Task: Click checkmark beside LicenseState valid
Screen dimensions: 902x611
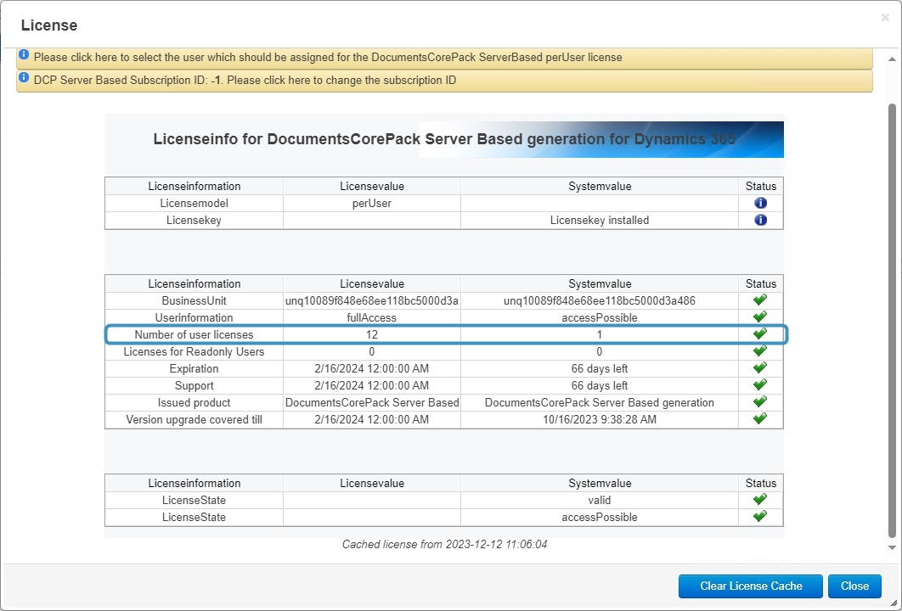Action: pyautogui.click(x=760, y=499)
